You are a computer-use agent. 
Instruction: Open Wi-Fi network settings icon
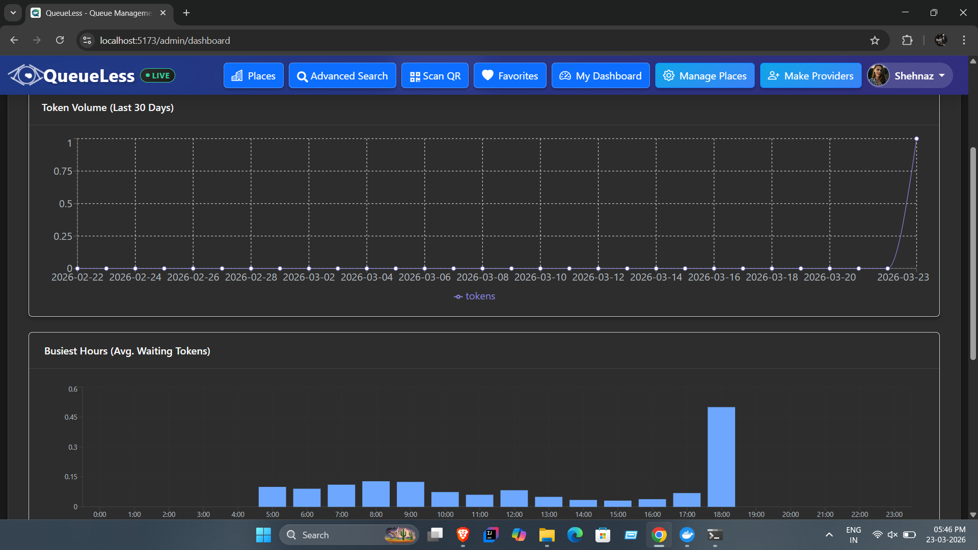(x=877, y=535)
